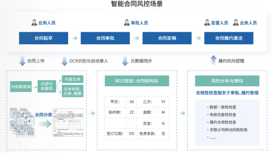
Task: Click the 免责条款: table cell
Action: 147,134
